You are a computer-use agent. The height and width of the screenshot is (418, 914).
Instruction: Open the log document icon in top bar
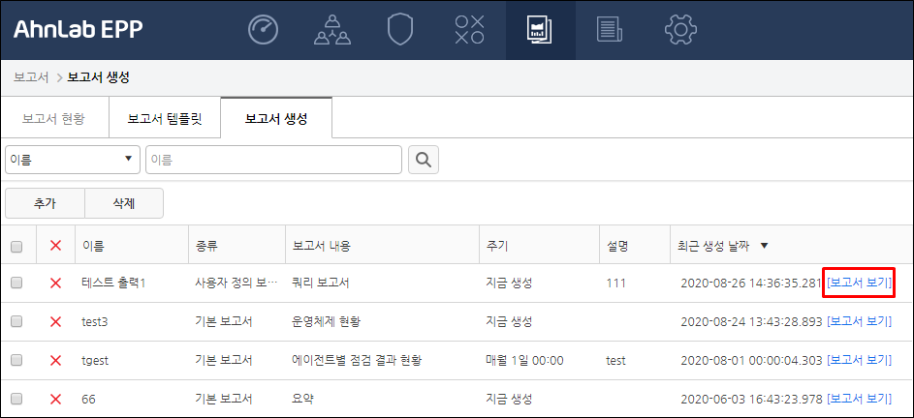click(x=609, y=30)
